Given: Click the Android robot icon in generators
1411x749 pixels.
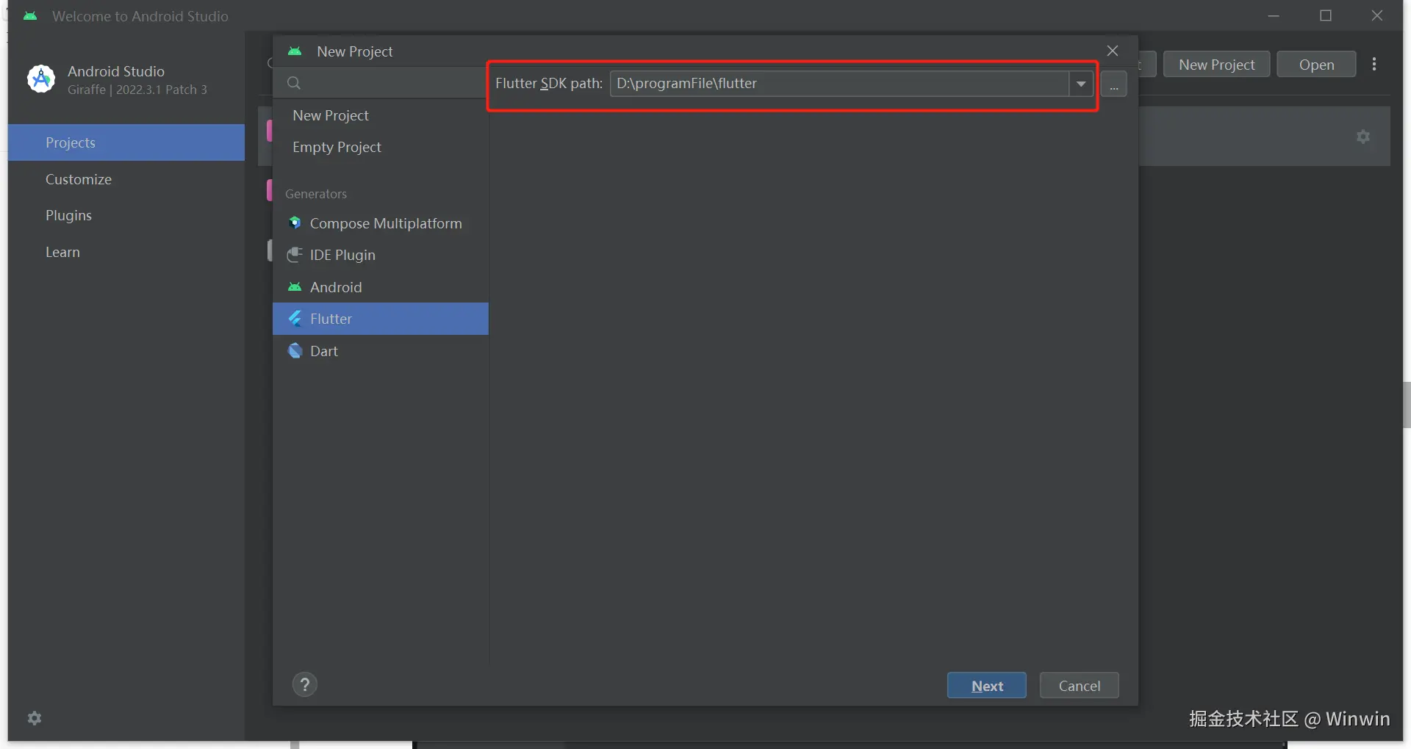Looking at the screenshot, I should point(295,287).
